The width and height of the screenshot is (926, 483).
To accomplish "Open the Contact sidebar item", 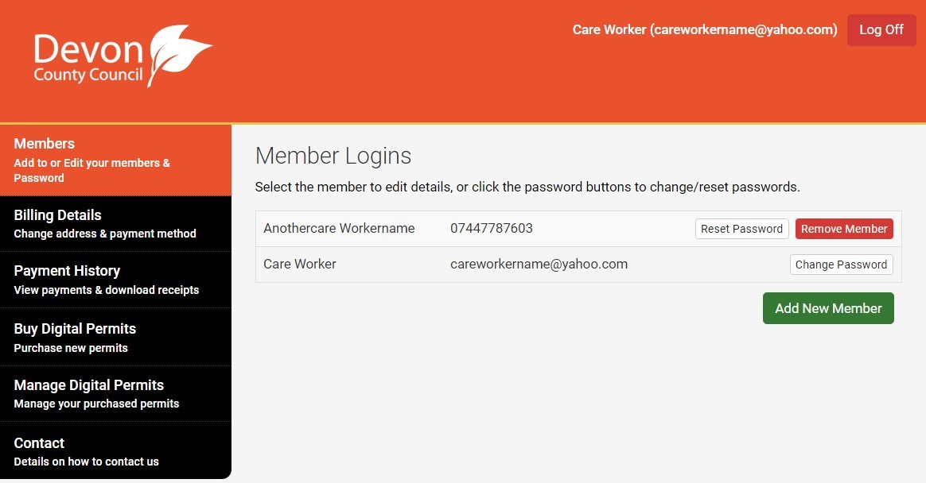I will pyautogui.click(x=116, y=451).
